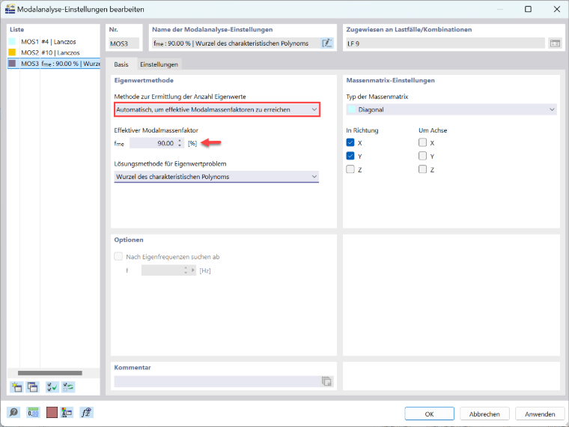Enable Z checkbox under Um Achse
The width and height of the screenshot is (569, 427).
[422, 169]
